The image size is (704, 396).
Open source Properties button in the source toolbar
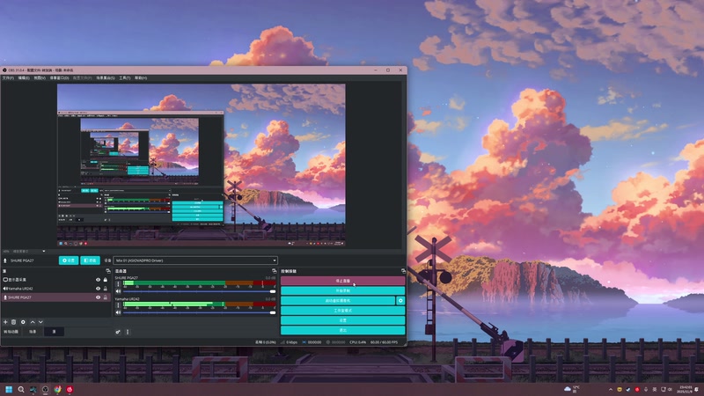(x=69, y=260)
